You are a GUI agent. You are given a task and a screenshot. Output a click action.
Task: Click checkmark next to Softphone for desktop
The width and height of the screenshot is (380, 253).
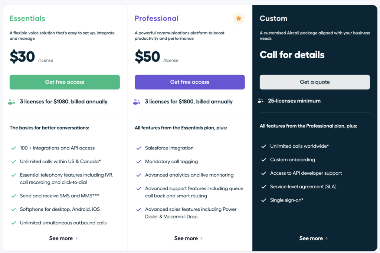[x=13, y=209]
